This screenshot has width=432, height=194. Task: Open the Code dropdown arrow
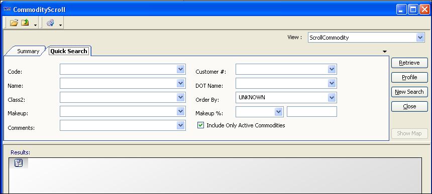point(180,69)
